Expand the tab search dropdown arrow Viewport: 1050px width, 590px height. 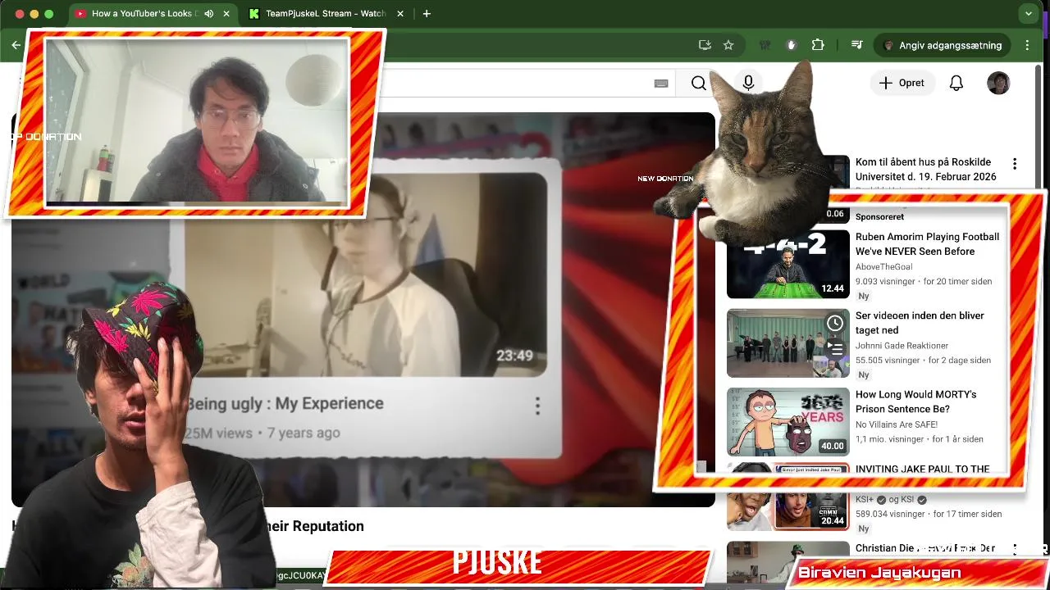tap(1029, 14)
